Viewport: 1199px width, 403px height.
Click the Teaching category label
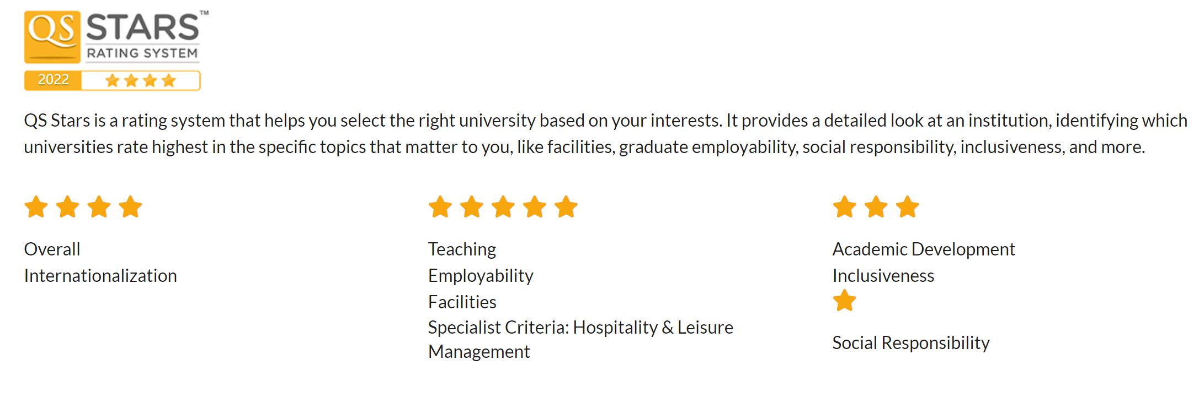[x=462, y=249]
